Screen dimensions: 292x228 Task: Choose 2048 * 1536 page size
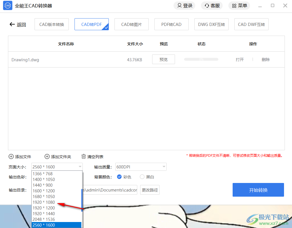click(x=57, y=219)
